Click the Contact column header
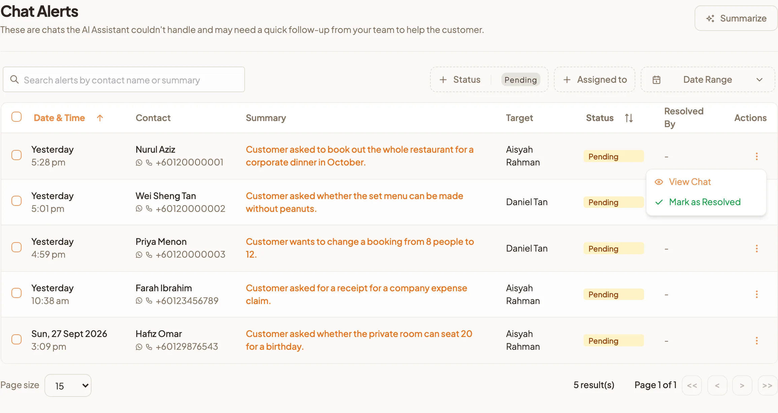 [153, 118]
